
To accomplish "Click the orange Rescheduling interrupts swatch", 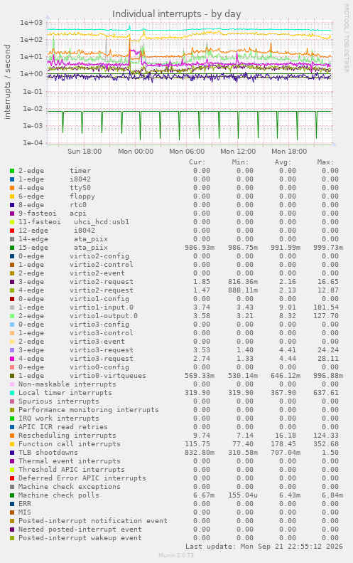I will (x=12, y=436).
